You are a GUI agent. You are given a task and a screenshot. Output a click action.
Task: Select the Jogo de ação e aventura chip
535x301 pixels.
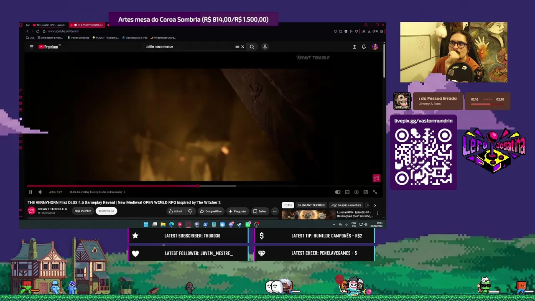[346, 205]
